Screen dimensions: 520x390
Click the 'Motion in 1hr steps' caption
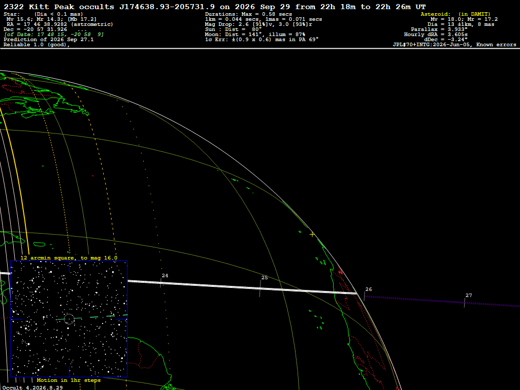tap(69, 380)
